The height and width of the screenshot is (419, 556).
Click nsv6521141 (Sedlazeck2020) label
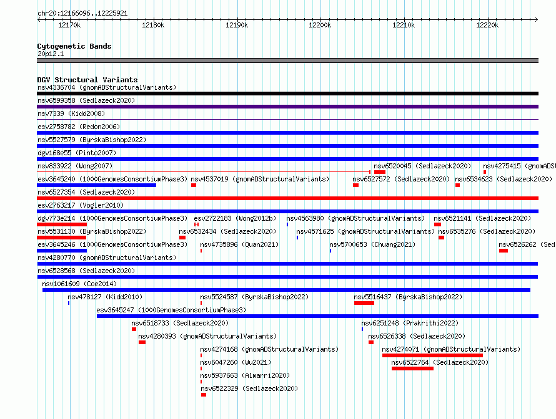click(x=482, y=218)
